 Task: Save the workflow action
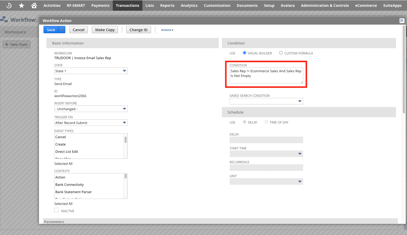click(51, 30)
